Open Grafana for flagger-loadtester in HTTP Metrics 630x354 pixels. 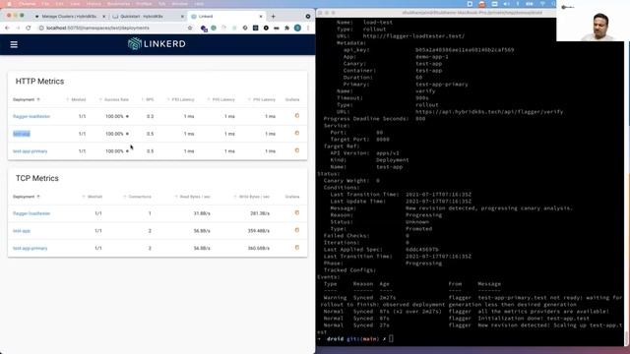tap(297, 116)
